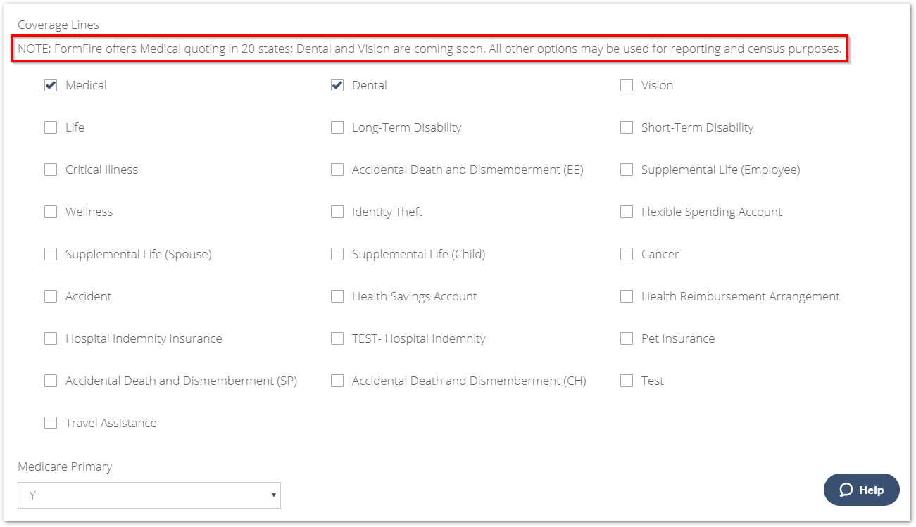
Task: Tick the Cancer coverage checkbox
Action: [x=627, y=254]
